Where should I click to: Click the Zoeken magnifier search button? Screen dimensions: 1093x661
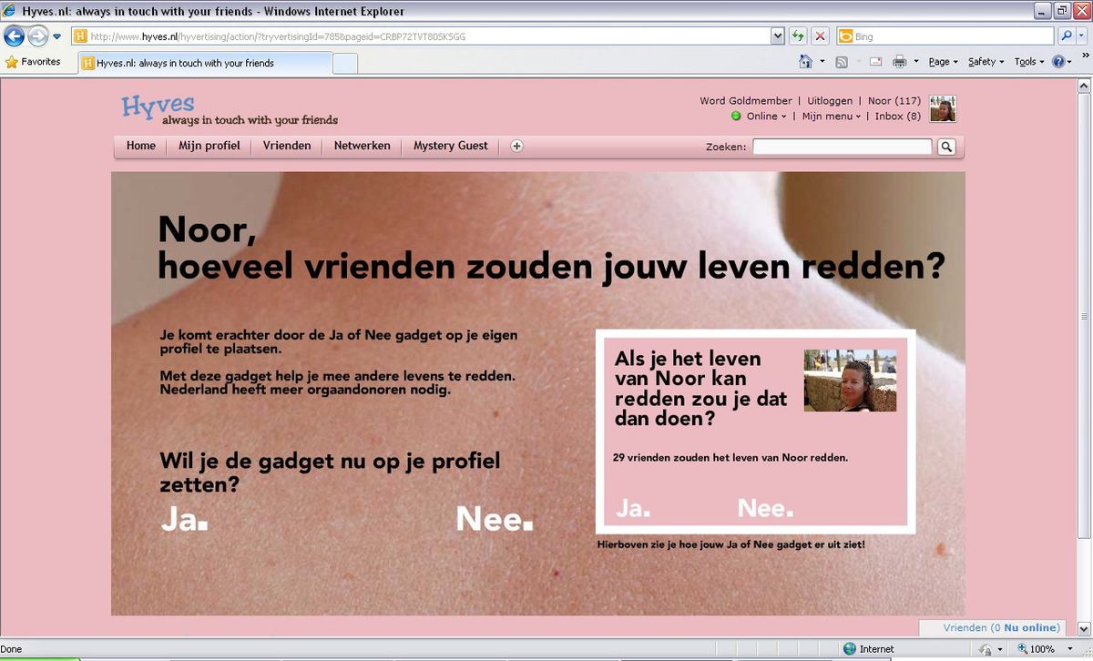946,147
